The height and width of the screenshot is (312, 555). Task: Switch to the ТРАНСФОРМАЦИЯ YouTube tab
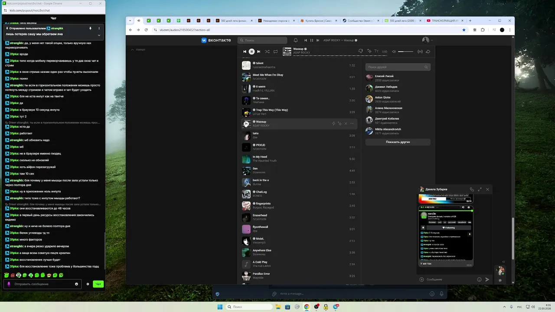445,20
